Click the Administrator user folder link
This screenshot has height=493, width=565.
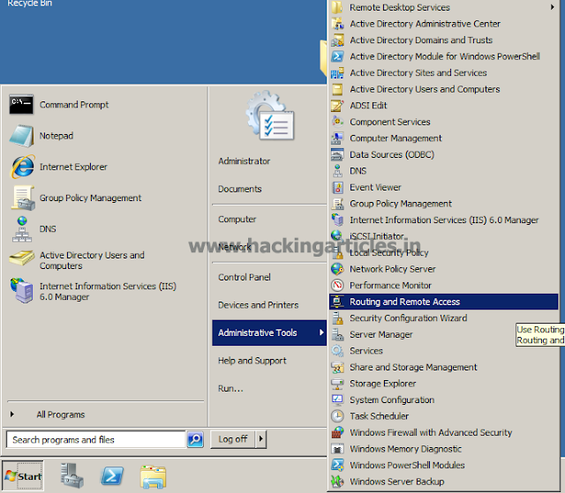(244, 161)
